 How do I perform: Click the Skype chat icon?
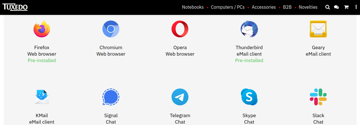tap(249, 97)
